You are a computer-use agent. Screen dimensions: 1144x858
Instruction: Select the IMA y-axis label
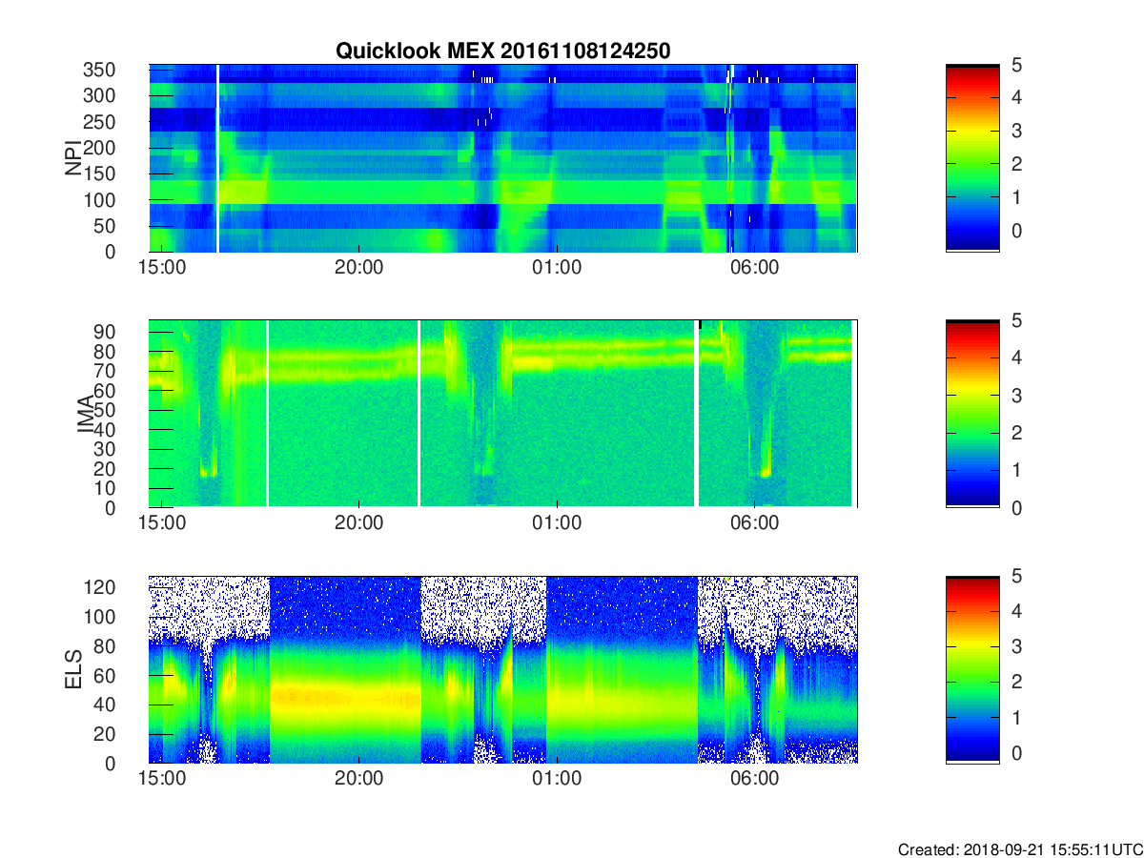coord(86,415)
